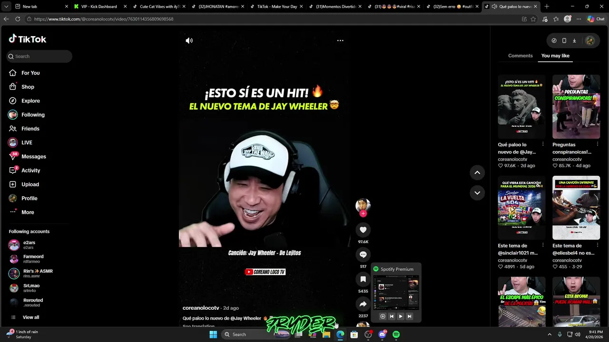The height and width of the screenshot is (342, 609).
Task: Share the video with the arrow icon
Action: coord(363,304)
